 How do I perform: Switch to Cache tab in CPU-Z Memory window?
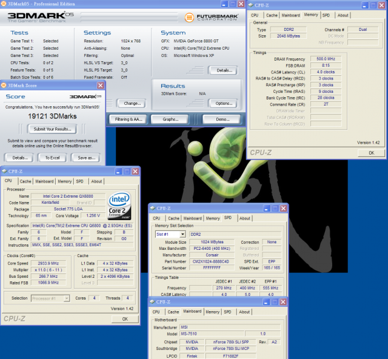point(272,15)
